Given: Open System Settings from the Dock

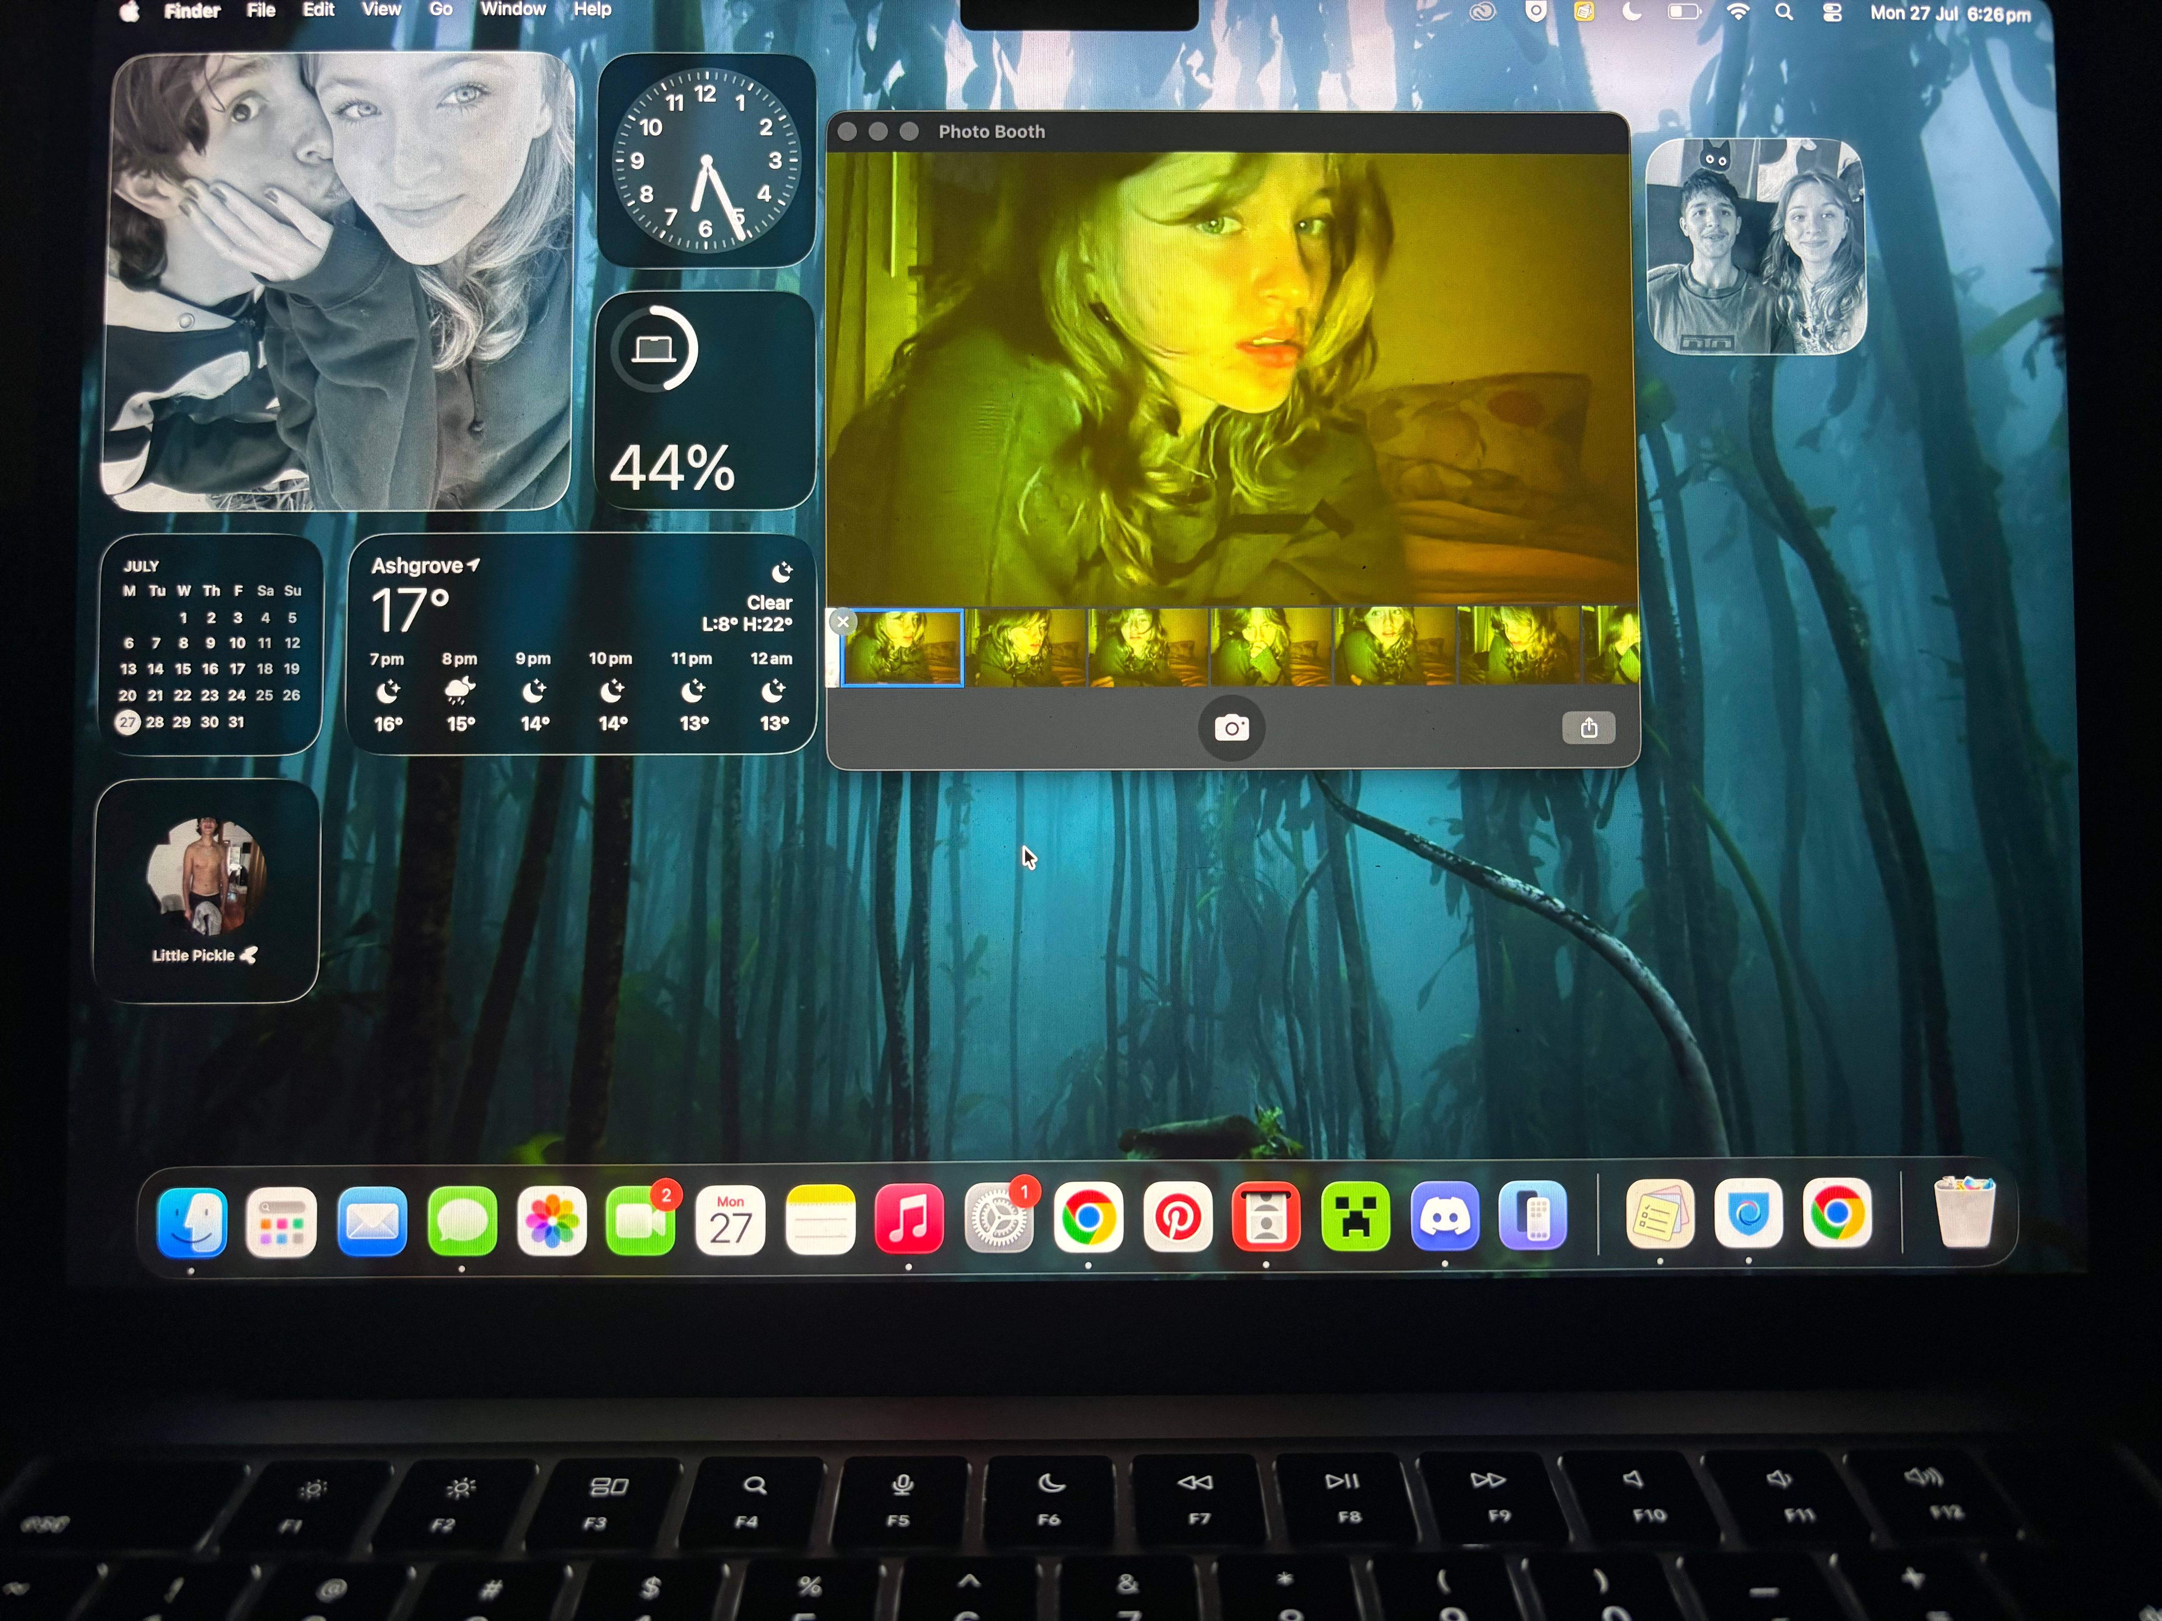Looking at the screenshot, I should [x=998, y=1218].
